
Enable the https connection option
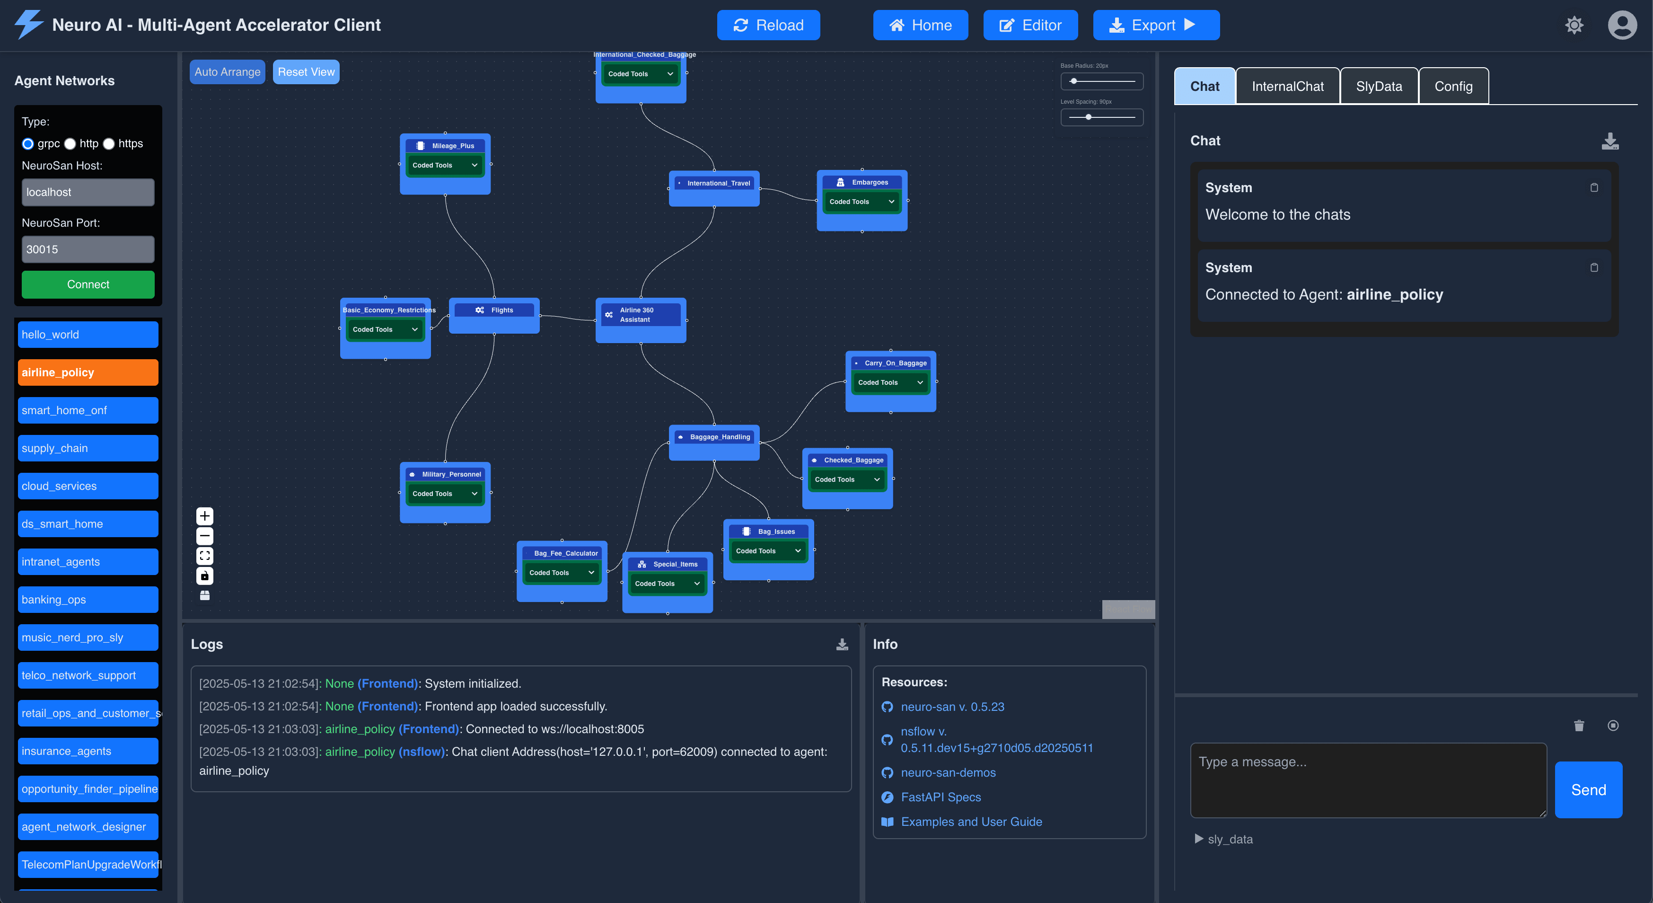108,144
